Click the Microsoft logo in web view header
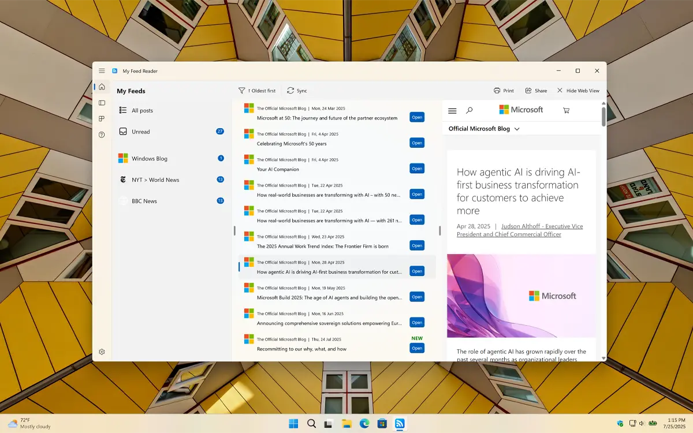This screenshot has width=693, height=433. point(521,110)
